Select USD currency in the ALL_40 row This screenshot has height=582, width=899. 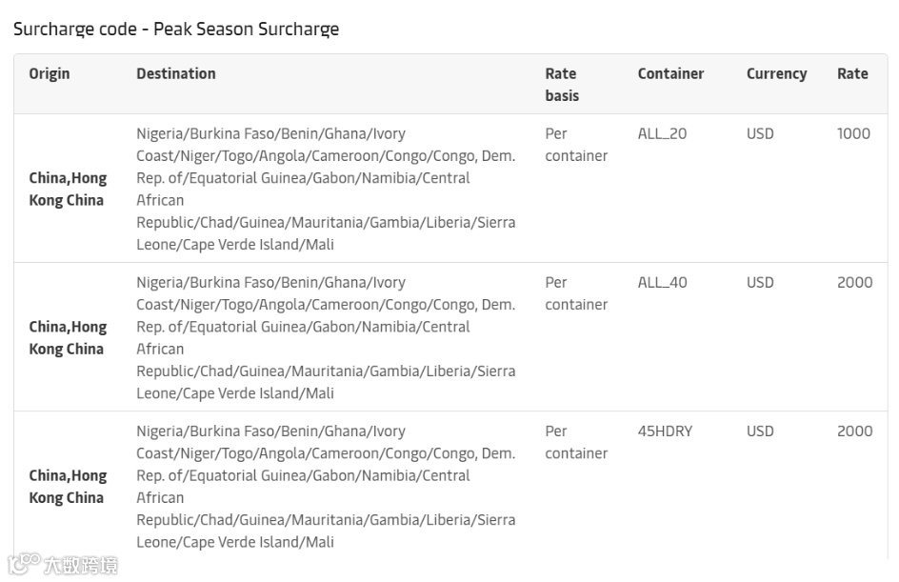[x=760, y=282]
